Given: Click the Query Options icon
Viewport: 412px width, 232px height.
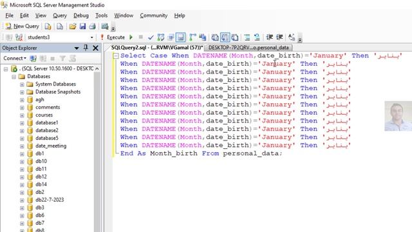Looking at the screenshot, I should coord(171,37).
